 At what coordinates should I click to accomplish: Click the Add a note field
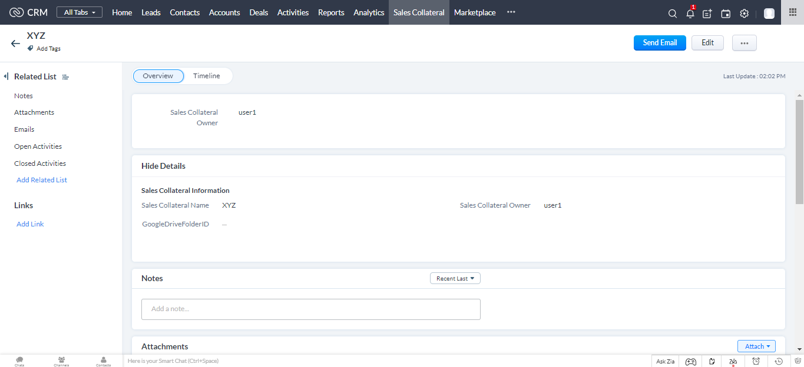point(310,309)
